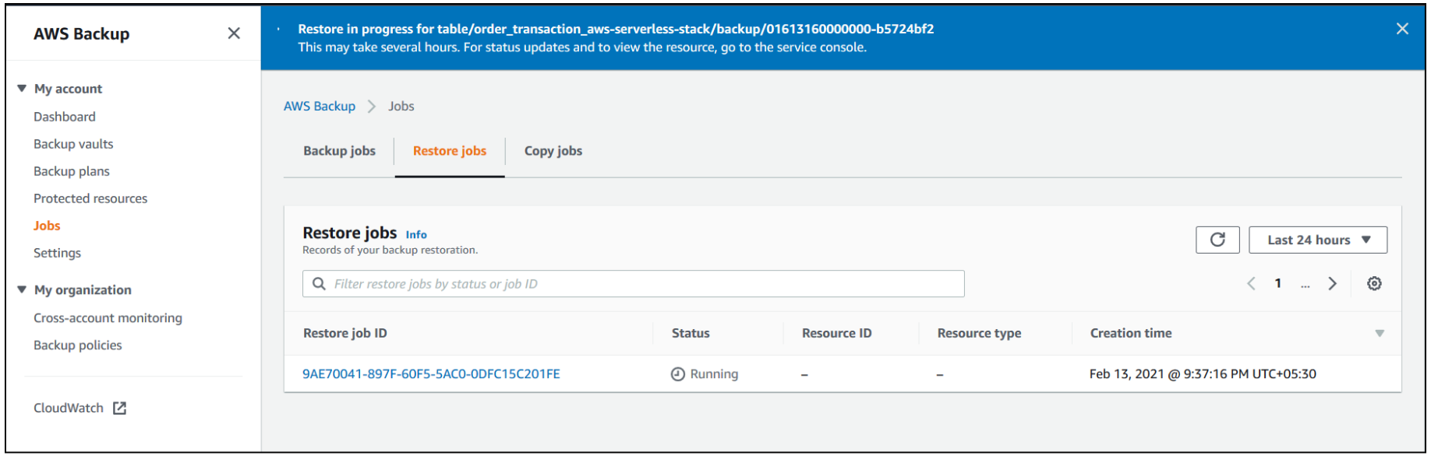Click the AWS Backup sidebar title
The height and width of the screenshot is (459, 1431).
[82, 33]
